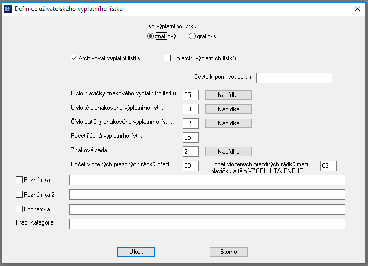Click the Znaková sada field showing 2
This screenshot has height=266, width=368.
click(191, 152)
